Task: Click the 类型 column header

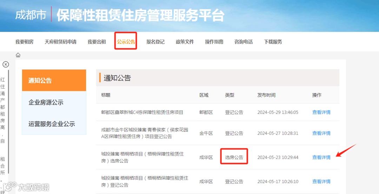Action: click(x=230, y=95)
